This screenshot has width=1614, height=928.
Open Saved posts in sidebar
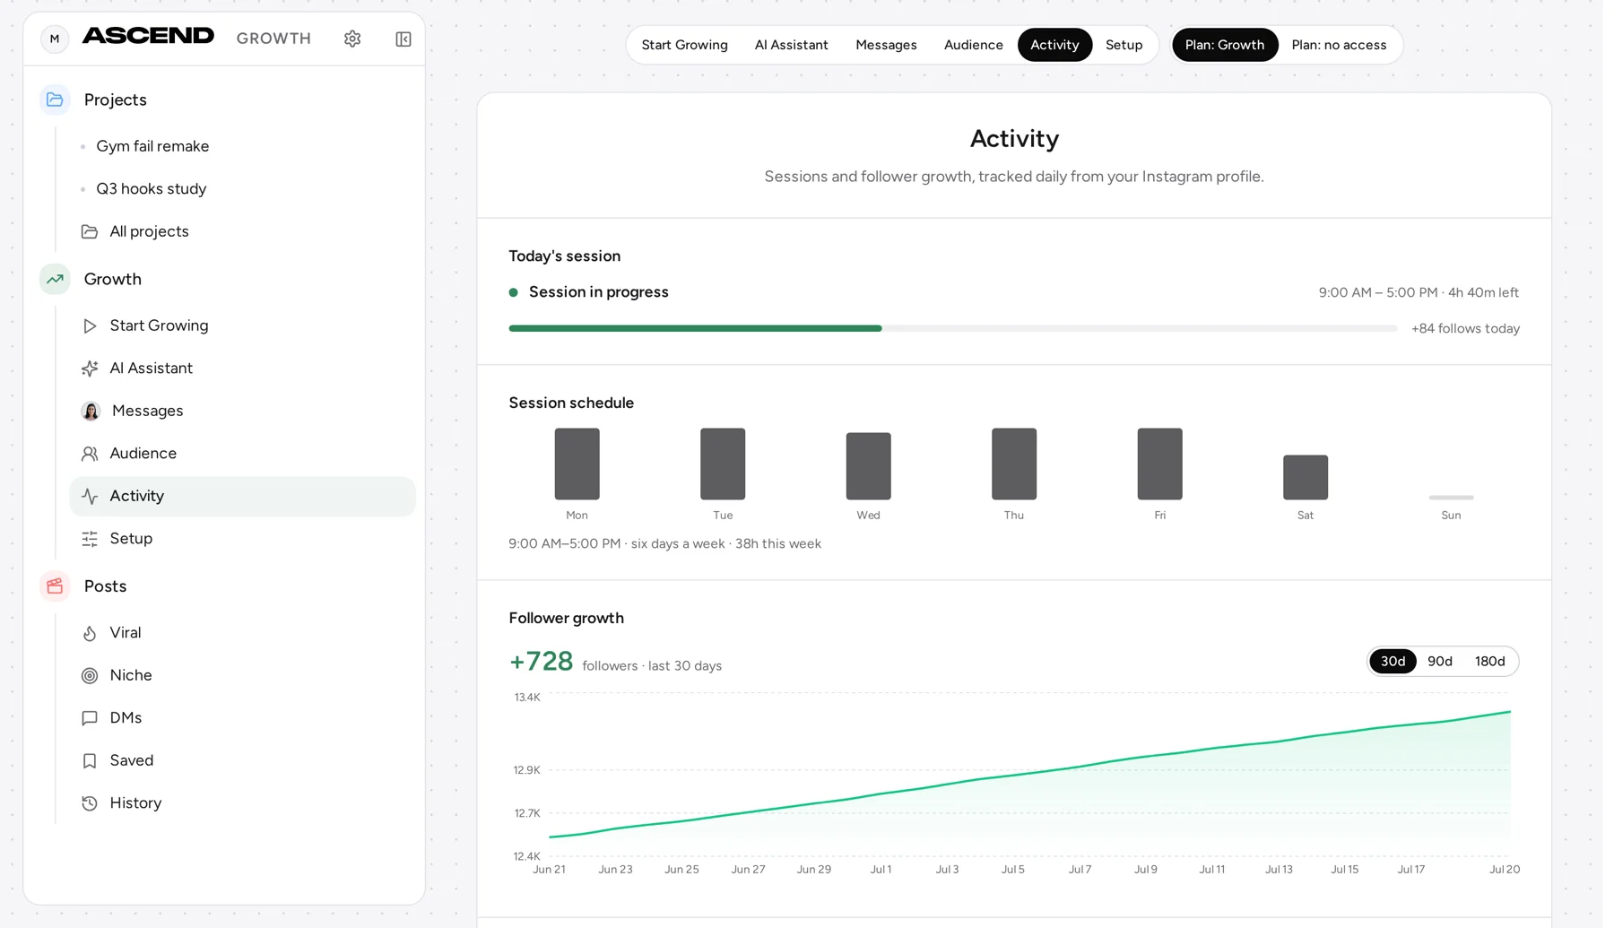click(243, 760)
